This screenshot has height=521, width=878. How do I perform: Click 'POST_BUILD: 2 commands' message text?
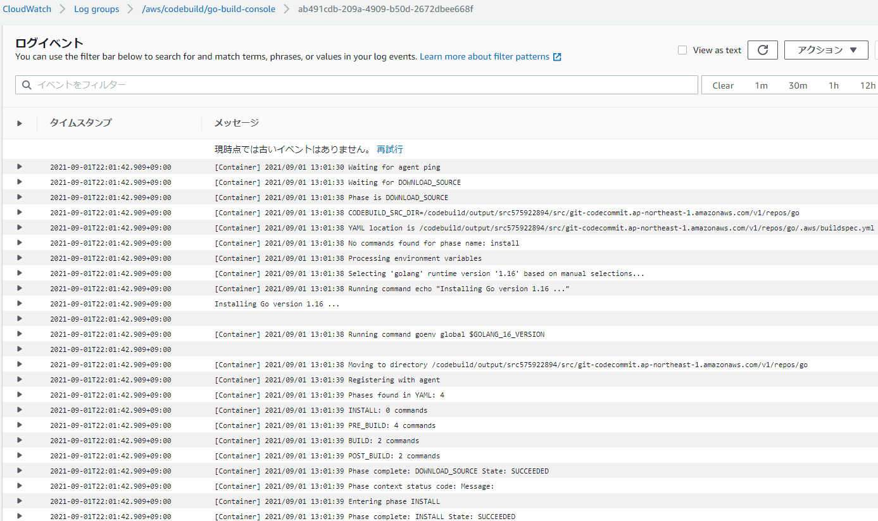click(327, 456)
